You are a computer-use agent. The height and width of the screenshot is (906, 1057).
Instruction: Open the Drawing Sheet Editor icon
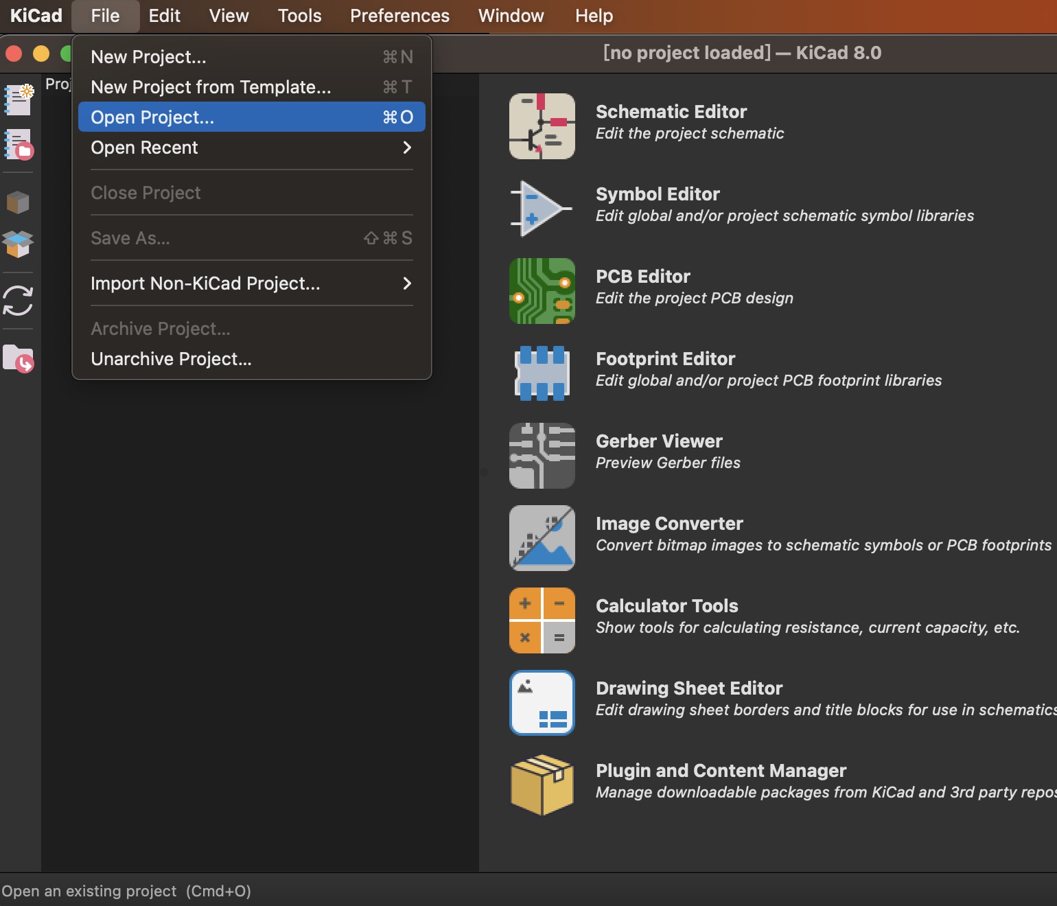(x=542, y=703)
